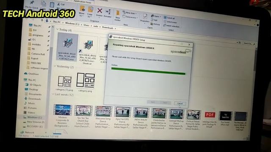
Task: Open Documents in navigation pane
Action: pyautogui.click(x=33, y=94)
